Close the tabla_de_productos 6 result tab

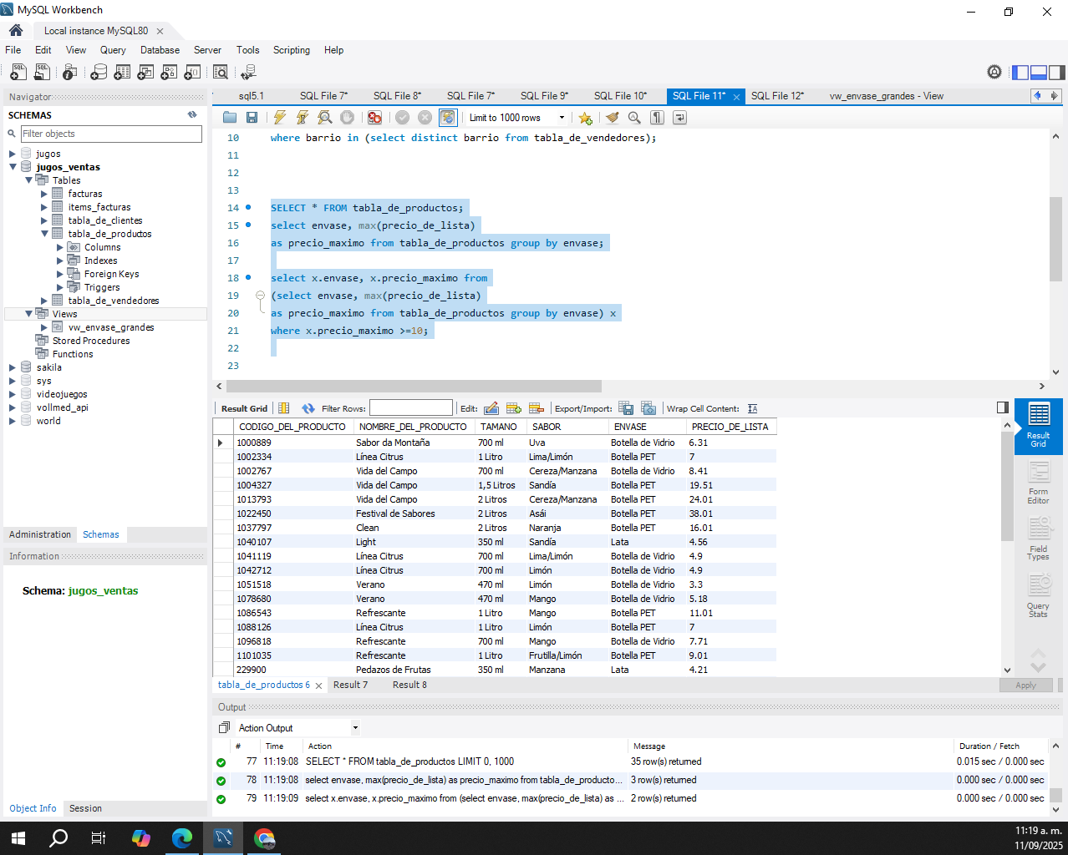(x=318, y=686)
